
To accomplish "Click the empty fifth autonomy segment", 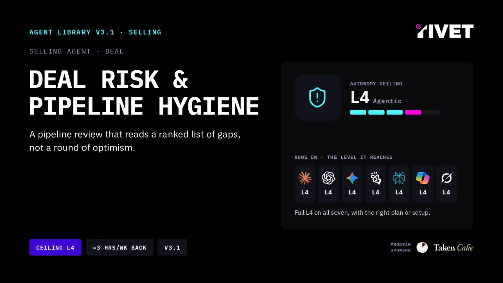I will point(431,112).
